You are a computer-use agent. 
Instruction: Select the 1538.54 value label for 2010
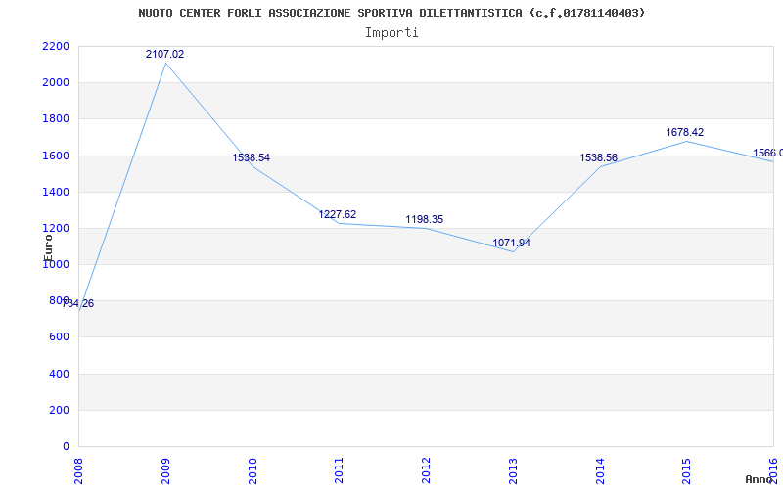252,157
